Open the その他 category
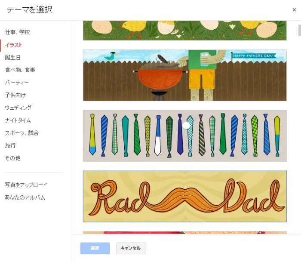The image size is (301, 262). pyautogui.click(x=12, y=158)
